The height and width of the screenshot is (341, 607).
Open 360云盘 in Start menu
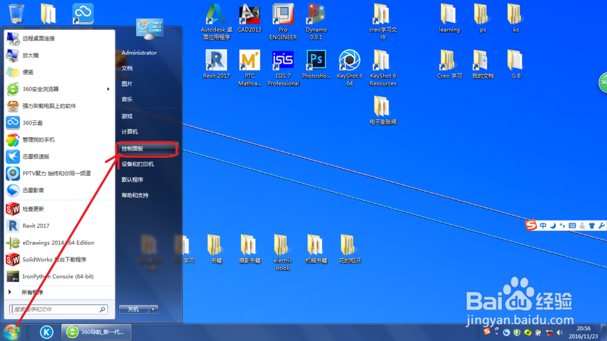(x=59, y=123)
